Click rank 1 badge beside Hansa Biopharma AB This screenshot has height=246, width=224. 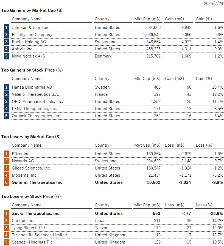tap(6, 87)
